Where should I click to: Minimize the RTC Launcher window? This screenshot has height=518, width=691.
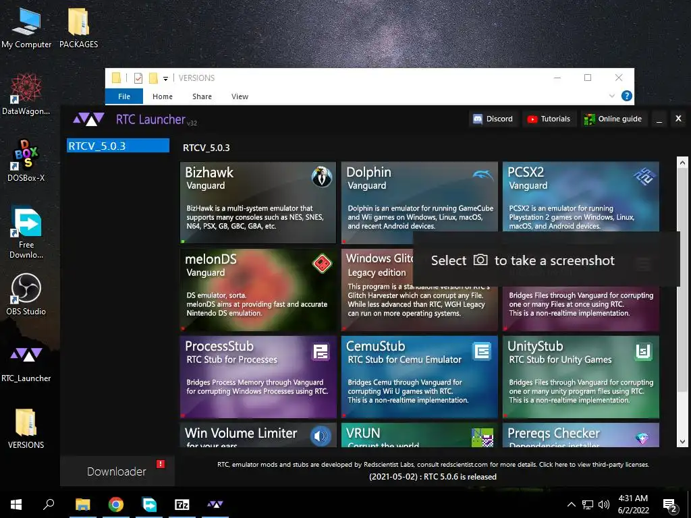coord(659,119)
